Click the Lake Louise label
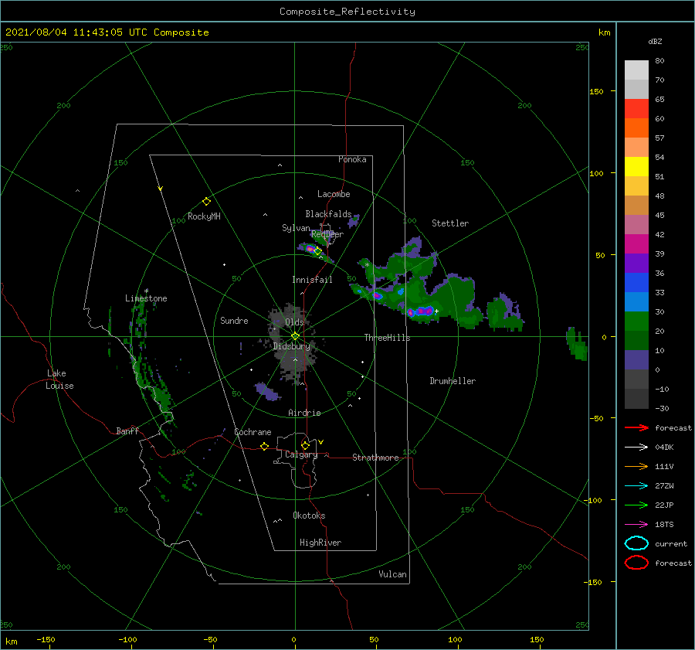The image size is (695, 650). (x=59, y=379)
